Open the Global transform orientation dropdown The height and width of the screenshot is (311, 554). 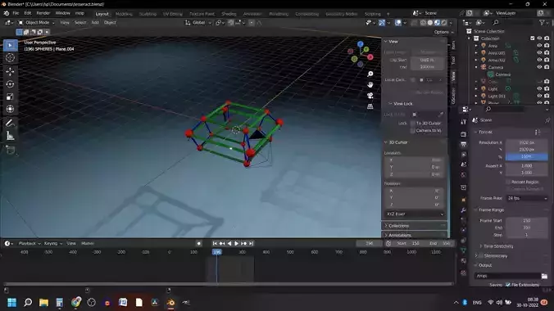click(198, 23)
